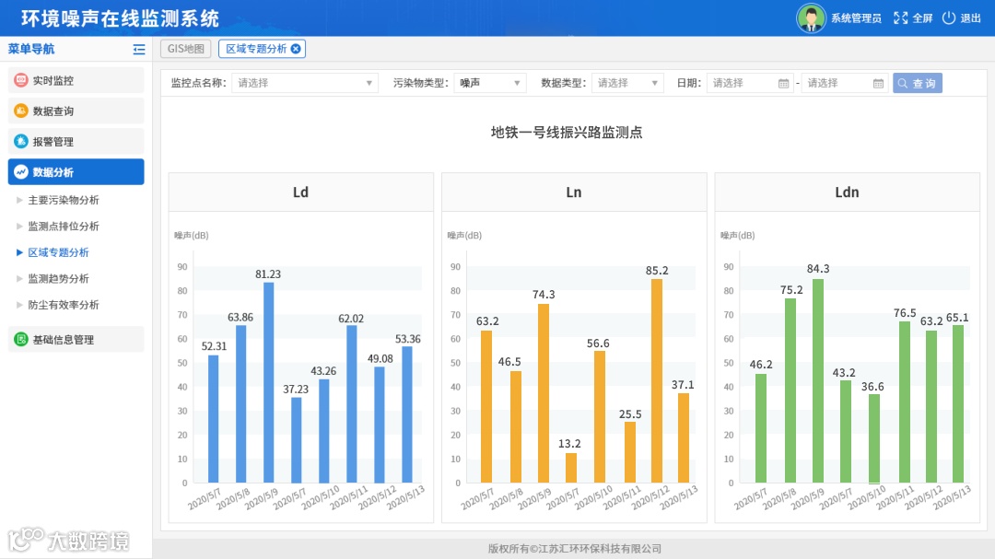Image resolution: width=995 pixels, height=559 pixels.
Task: Click Ln bar labeled 25.5
Action: [x=630, y=452]
